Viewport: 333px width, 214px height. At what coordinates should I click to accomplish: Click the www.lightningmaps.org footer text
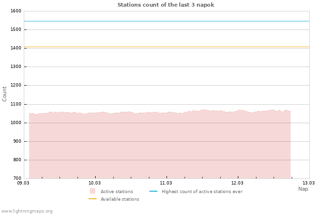coord(27,211)
